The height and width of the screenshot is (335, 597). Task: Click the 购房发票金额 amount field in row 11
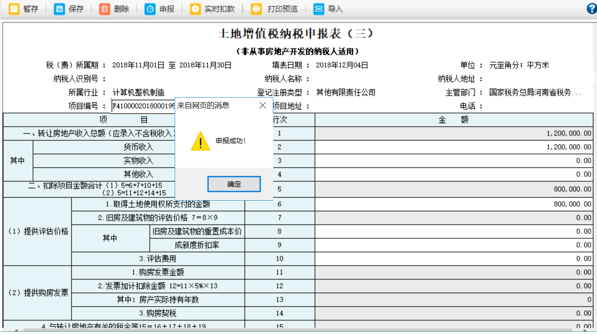click(454, 273)
